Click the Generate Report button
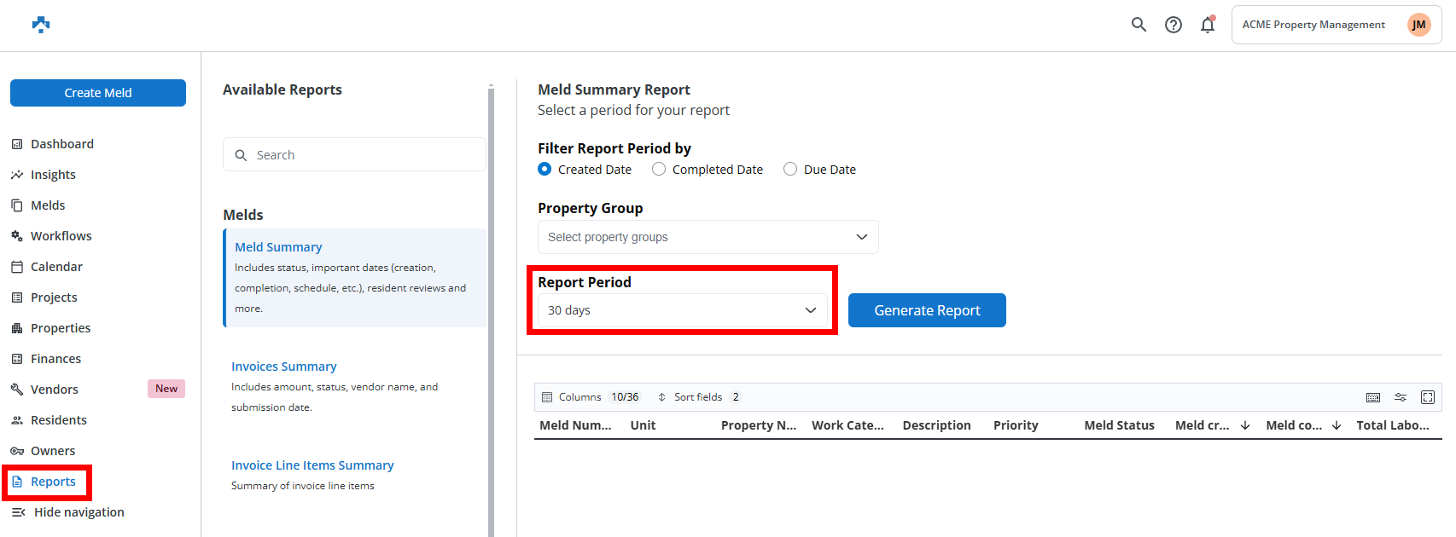This screenshot has height=537, width=1456. coord(927,310)
